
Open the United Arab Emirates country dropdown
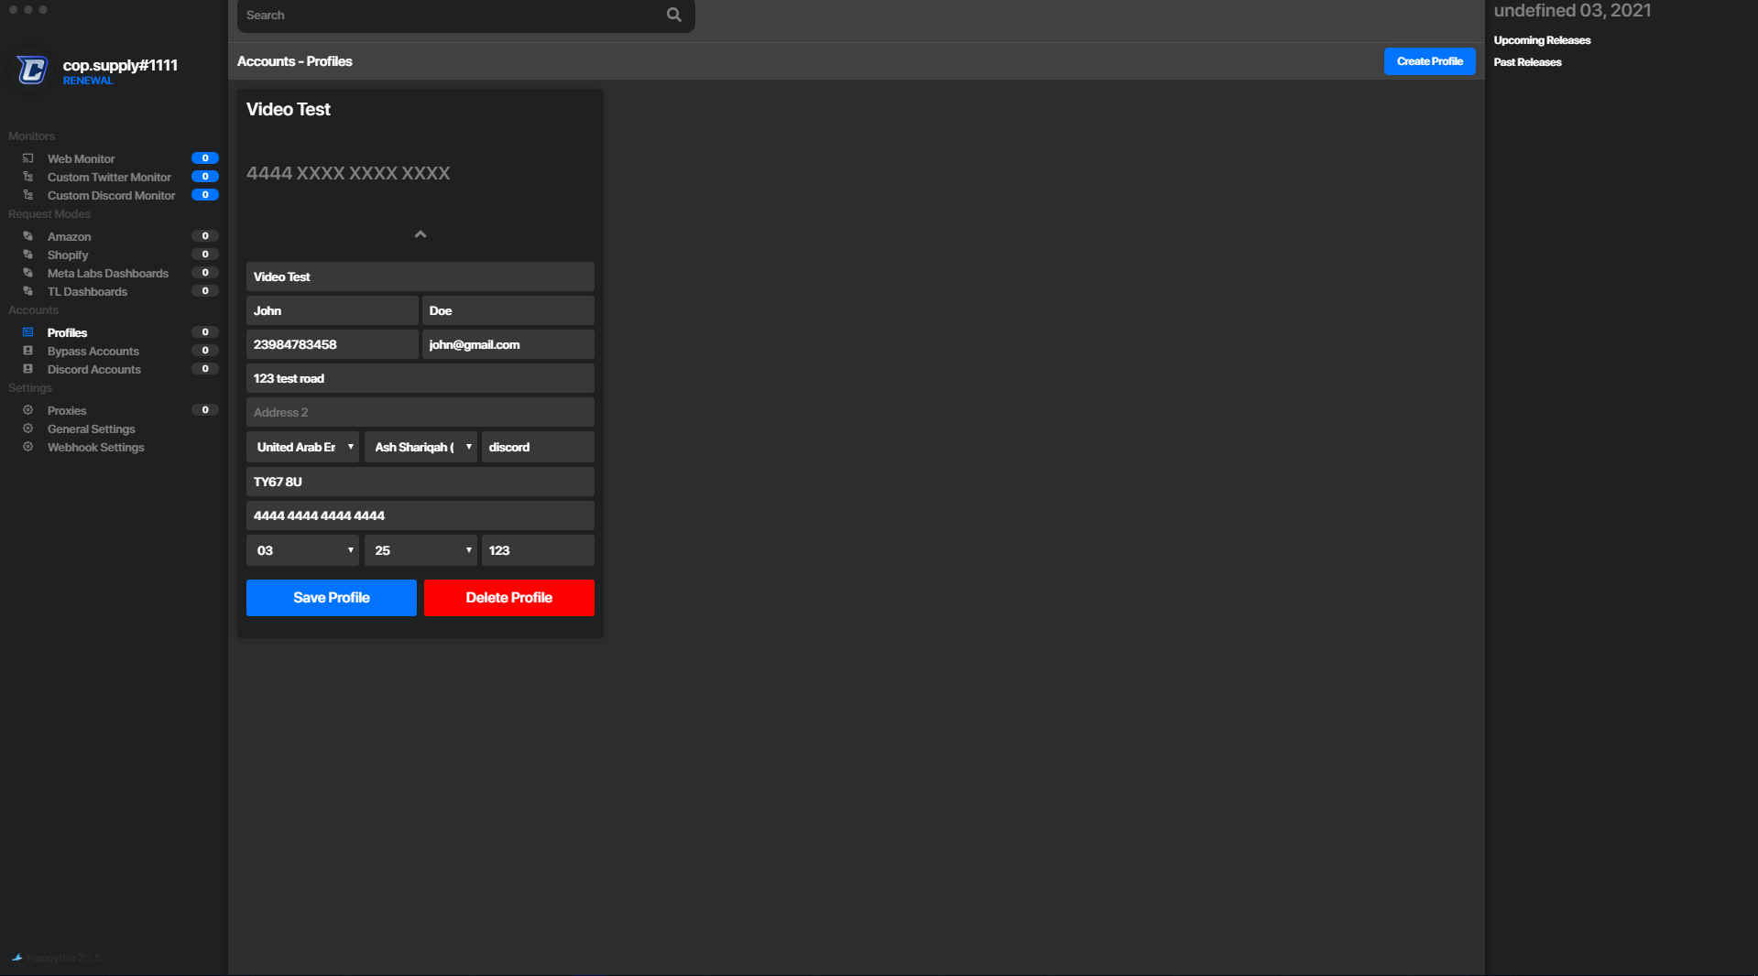click(302, 447)
